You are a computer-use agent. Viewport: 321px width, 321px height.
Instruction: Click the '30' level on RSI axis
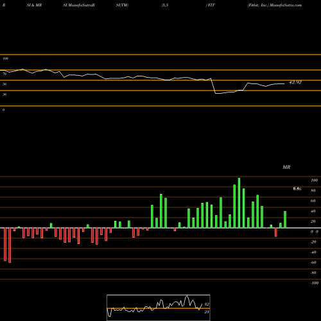[x=4, y=94]
